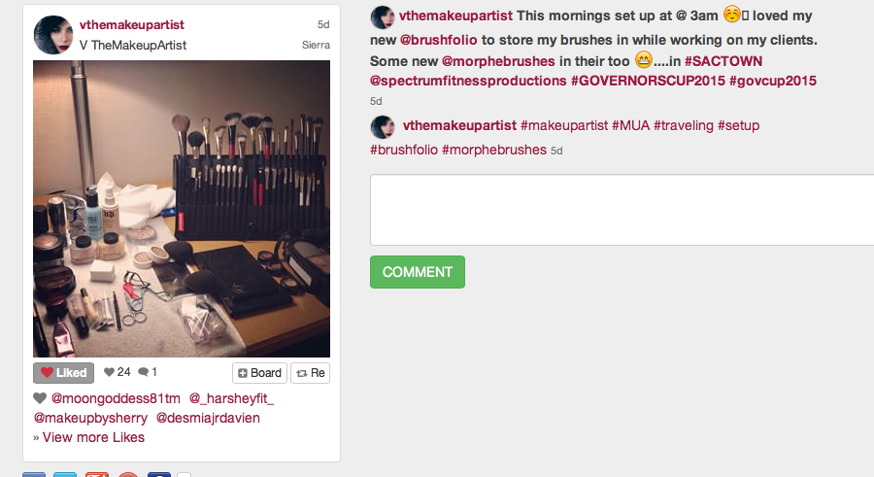
Task: Open @moongoddess81tm profile link
Action: [x=116, y=398]
